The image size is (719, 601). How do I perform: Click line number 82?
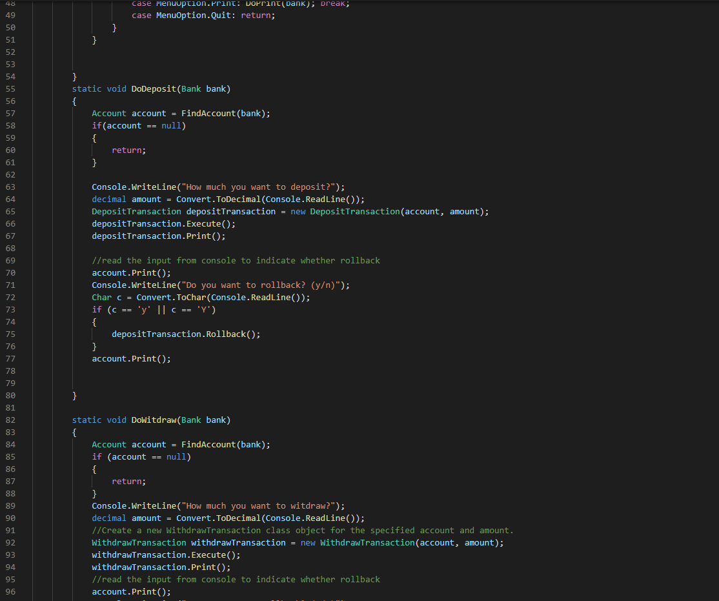coord(10,420)
